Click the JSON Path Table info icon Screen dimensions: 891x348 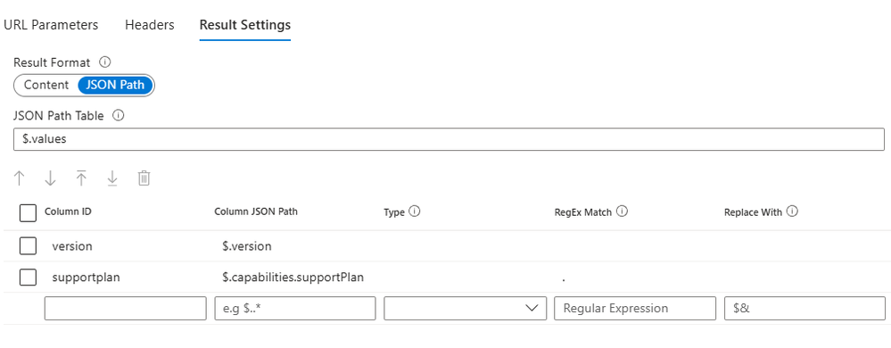click(119, 115)
